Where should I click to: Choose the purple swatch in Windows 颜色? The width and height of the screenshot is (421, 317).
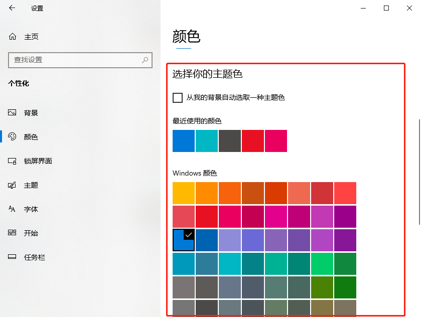click(345, 217)
